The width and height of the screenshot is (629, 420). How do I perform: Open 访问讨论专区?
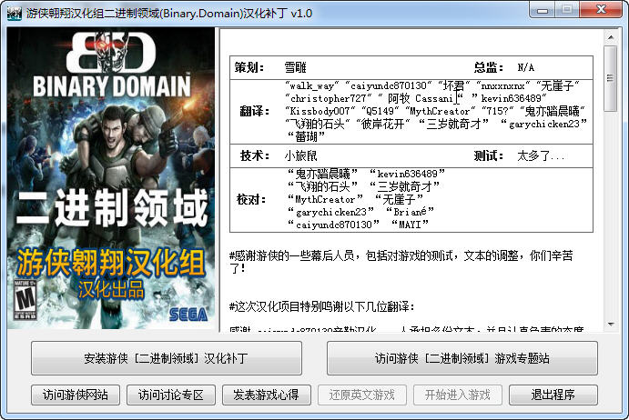[171, 395]
